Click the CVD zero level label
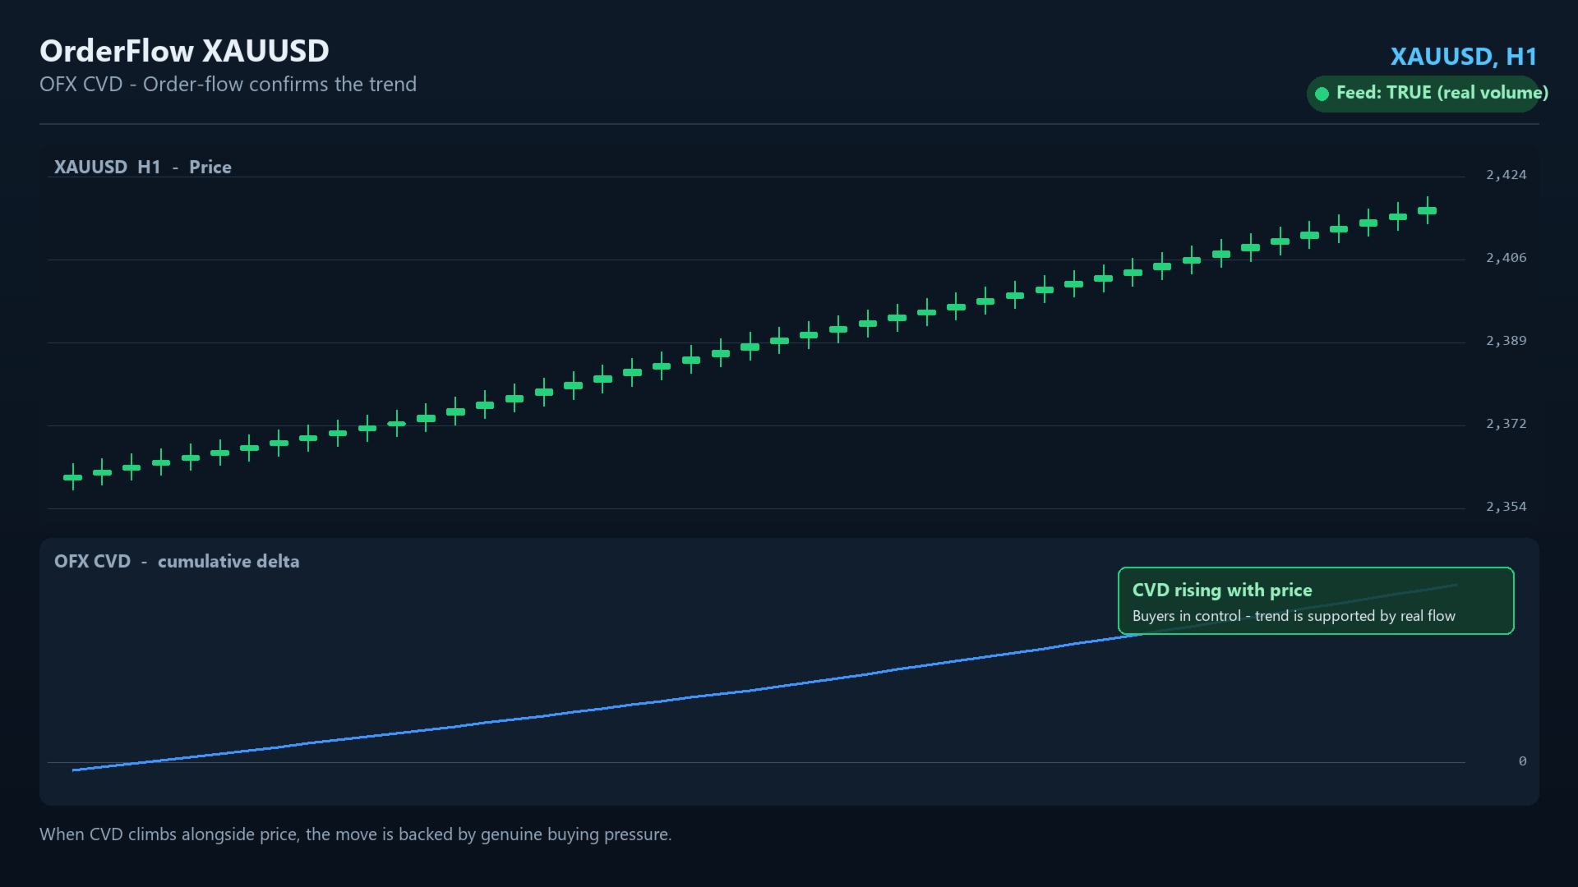1578x887 pixels. click(1522, 761)
